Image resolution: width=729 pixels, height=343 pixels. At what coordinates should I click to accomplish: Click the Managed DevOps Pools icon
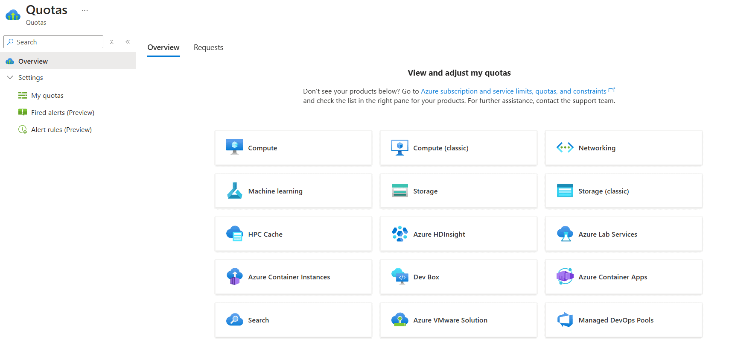tap(565, 320)
